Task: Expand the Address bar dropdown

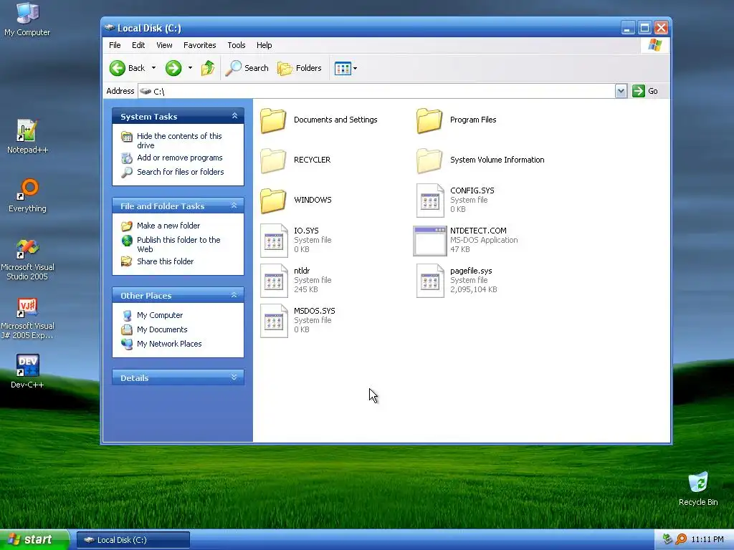Action: coord(621,91)
